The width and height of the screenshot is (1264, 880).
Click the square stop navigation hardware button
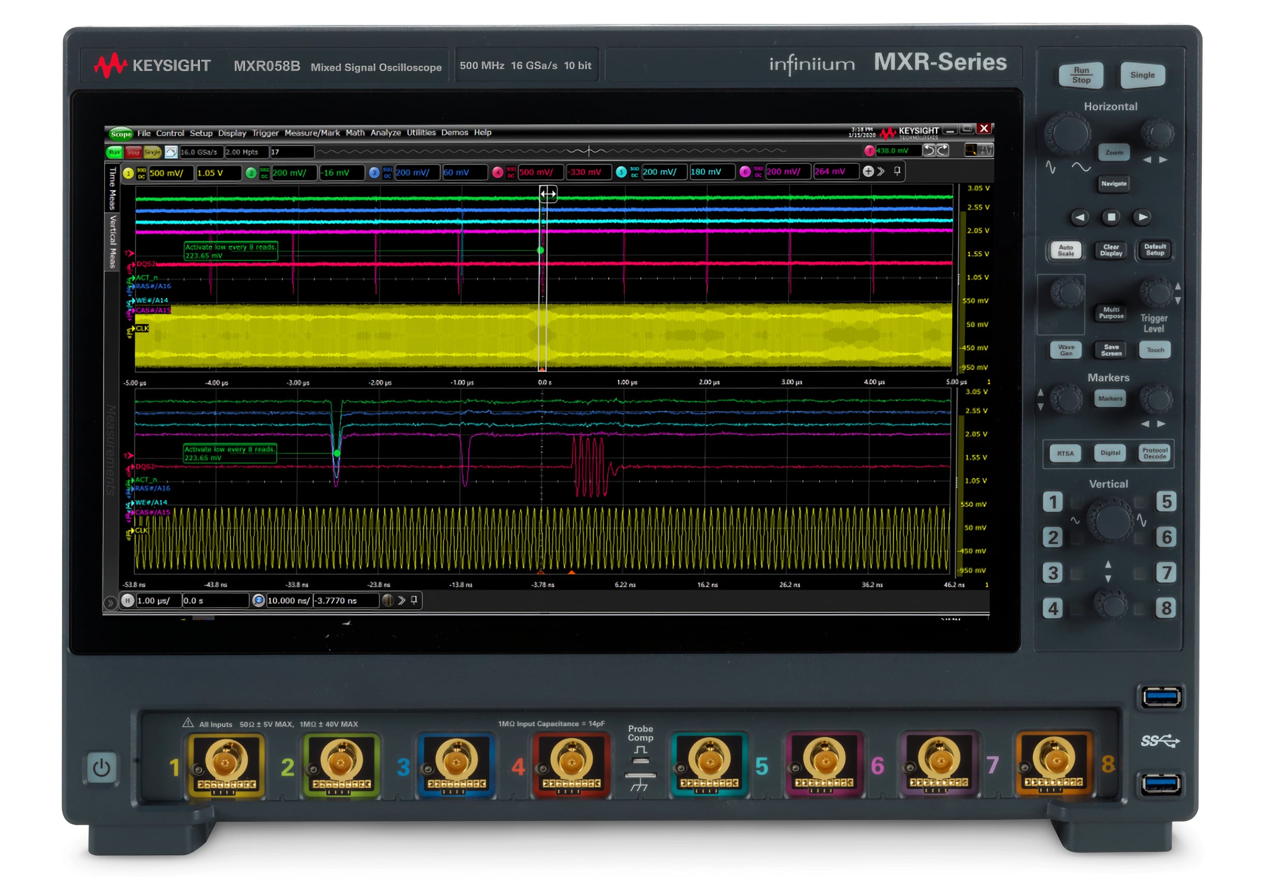[x=1112, y=217]
